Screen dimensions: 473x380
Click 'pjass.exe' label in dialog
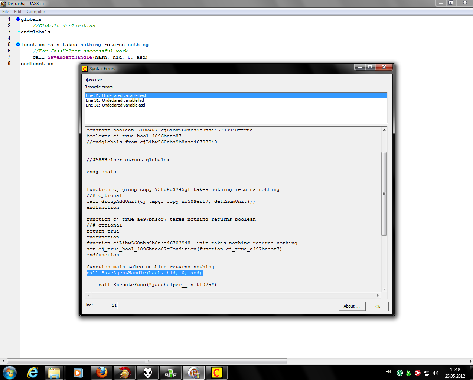pos(93,80)
